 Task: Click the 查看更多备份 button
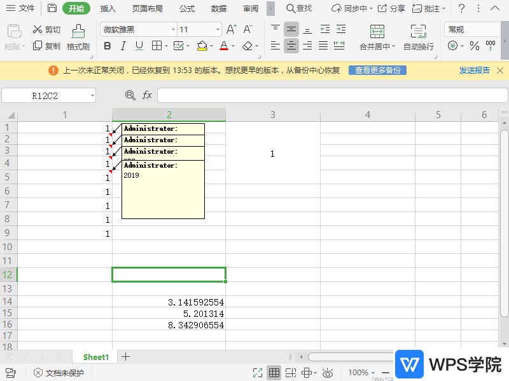coord(377,71)
